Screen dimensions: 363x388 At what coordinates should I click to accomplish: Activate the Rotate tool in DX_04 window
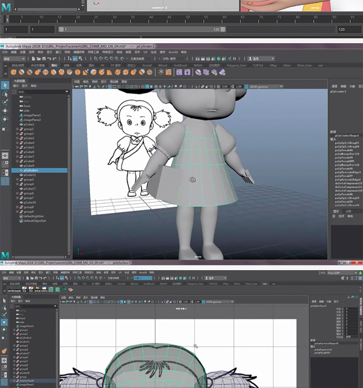(5, 119)
